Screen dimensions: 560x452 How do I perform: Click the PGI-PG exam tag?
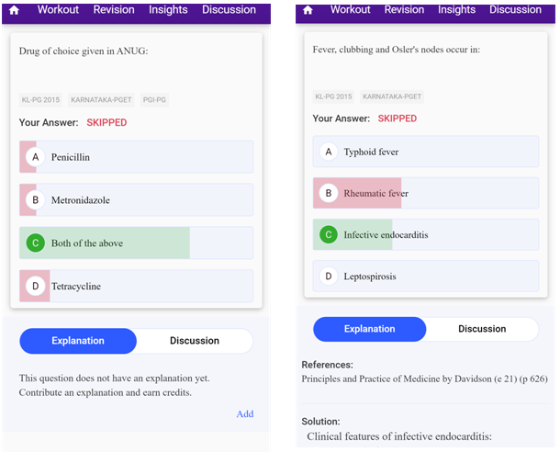point(154,100)
